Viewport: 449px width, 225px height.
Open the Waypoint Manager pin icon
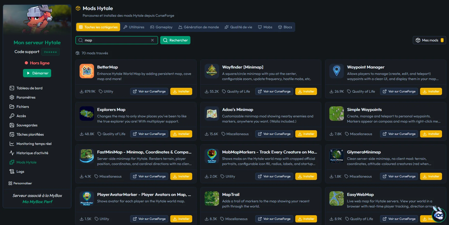click(x=337, y=71)
